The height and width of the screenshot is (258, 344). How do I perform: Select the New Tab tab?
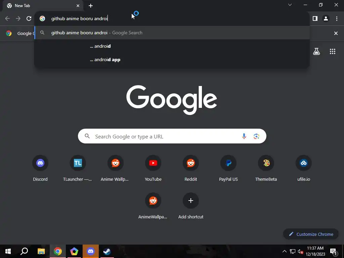[x=43, y=6]
